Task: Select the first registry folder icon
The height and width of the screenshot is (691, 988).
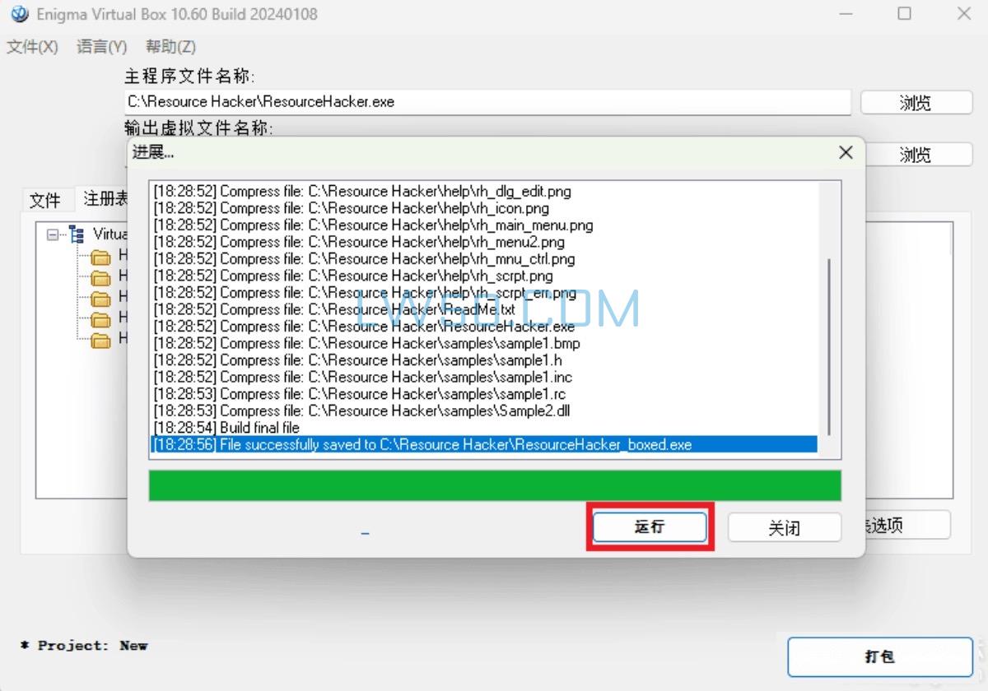Action: coord(100,256)
